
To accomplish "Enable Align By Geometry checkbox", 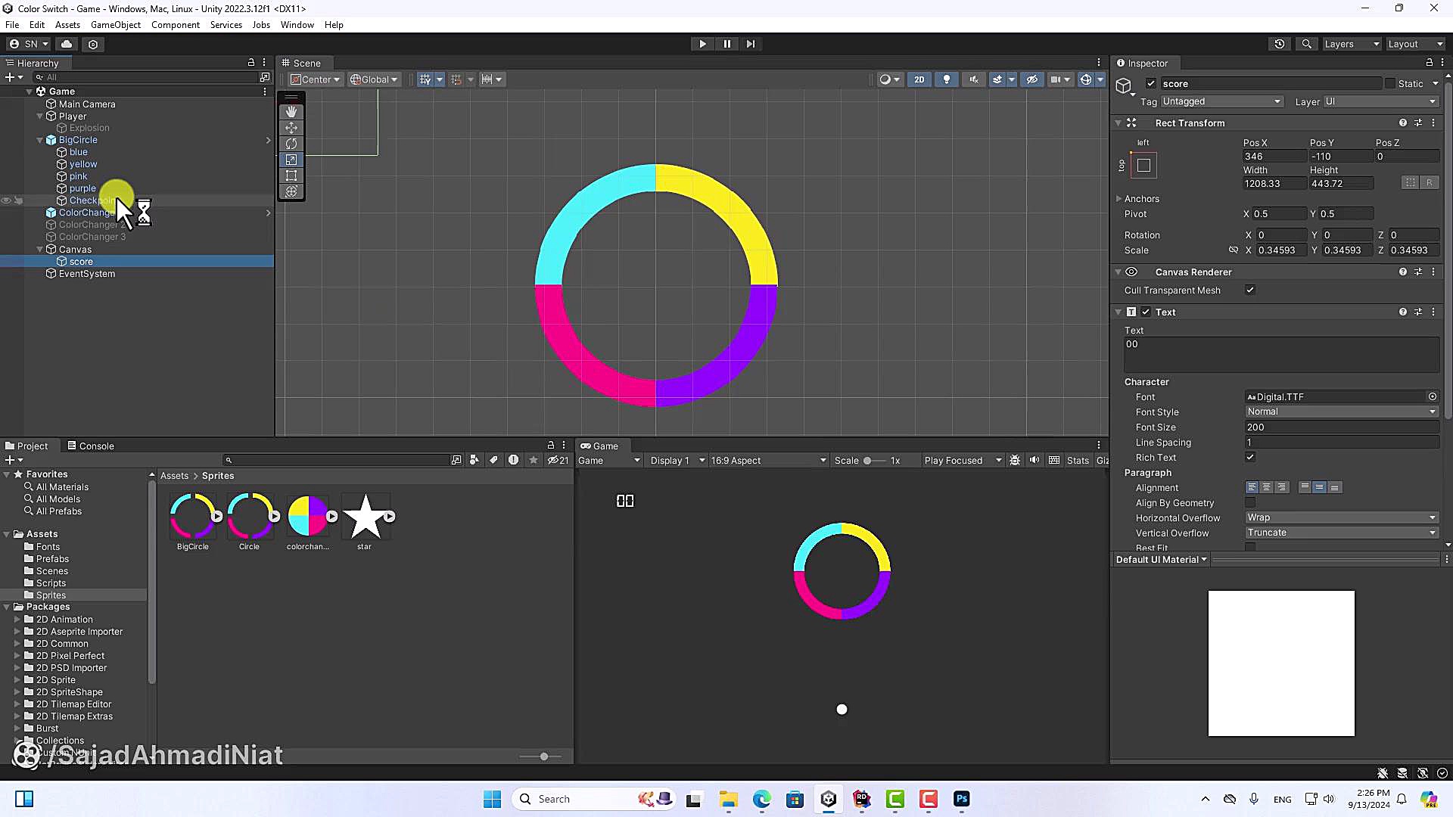I will click(x=1250, y=502).
